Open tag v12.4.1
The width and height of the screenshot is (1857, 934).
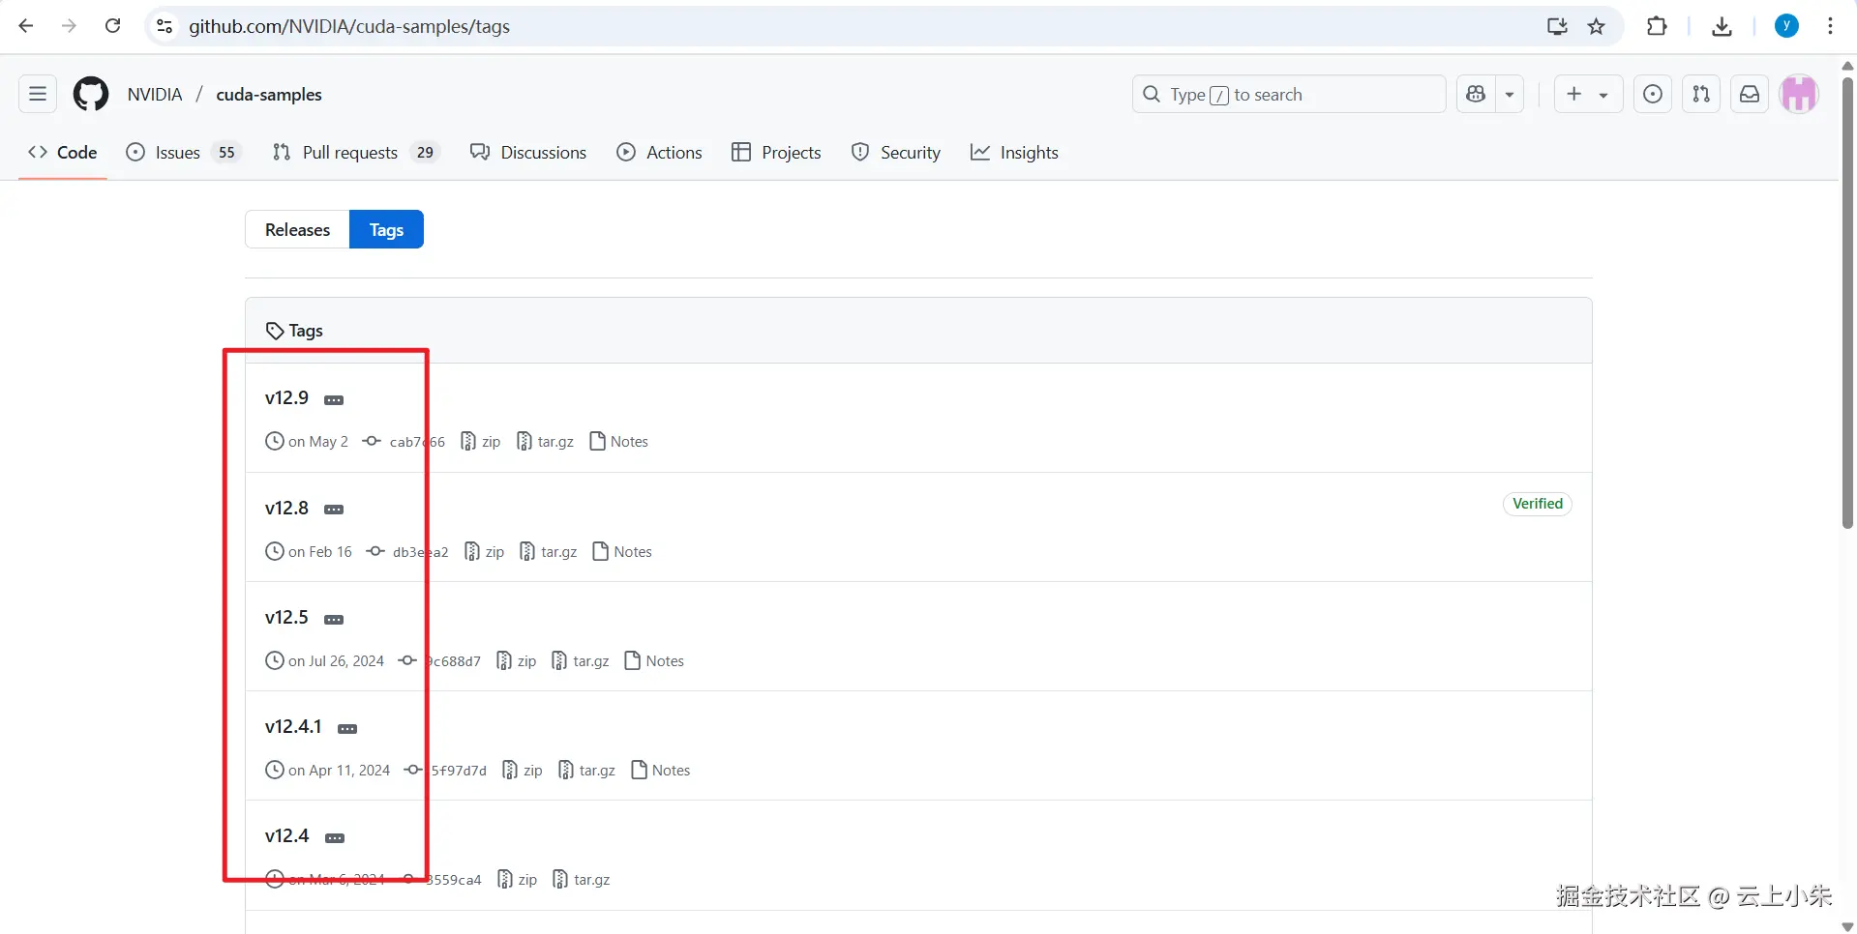pos(293,726)
